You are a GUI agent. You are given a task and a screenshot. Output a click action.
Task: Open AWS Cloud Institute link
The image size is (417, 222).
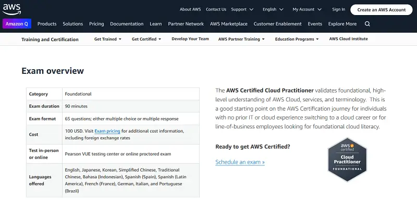[x=348, y=38]
